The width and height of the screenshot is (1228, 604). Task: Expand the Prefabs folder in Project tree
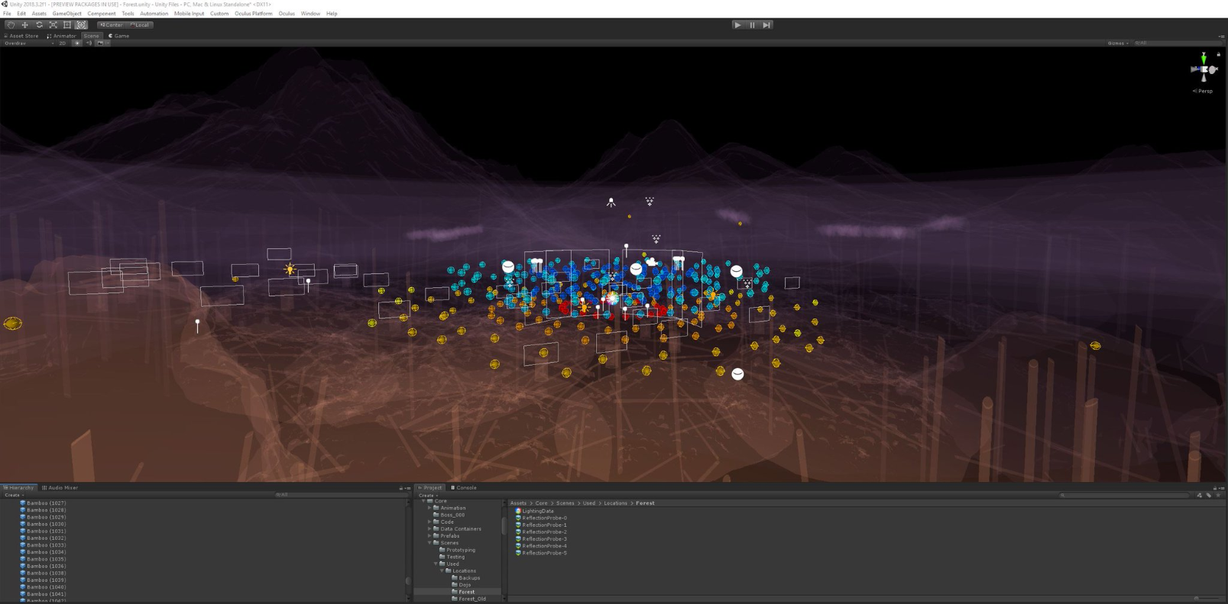click(430, 536)
